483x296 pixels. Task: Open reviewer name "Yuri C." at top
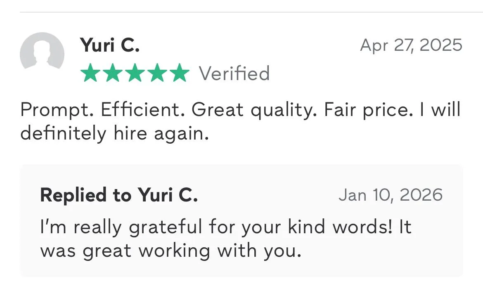click(110, 45)
